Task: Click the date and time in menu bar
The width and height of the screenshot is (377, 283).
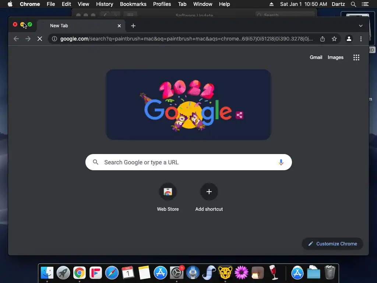Action: click(303, 4)
